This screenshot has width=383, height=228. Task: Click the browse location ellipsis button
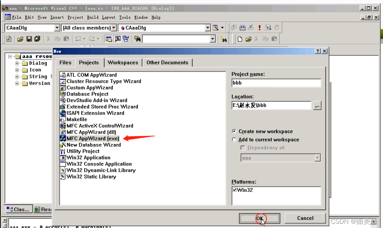pyautogui.click(x=317, y=106)
